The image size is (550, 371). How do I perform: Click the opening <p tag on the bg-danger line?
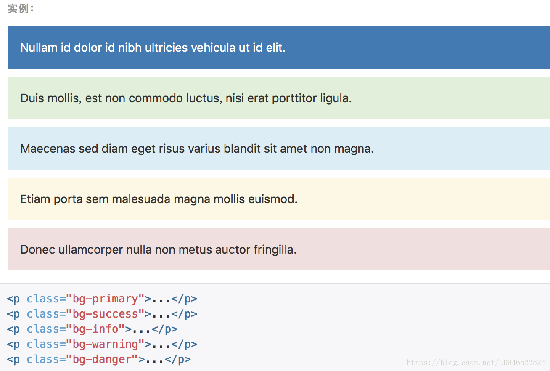click(13, 360)
